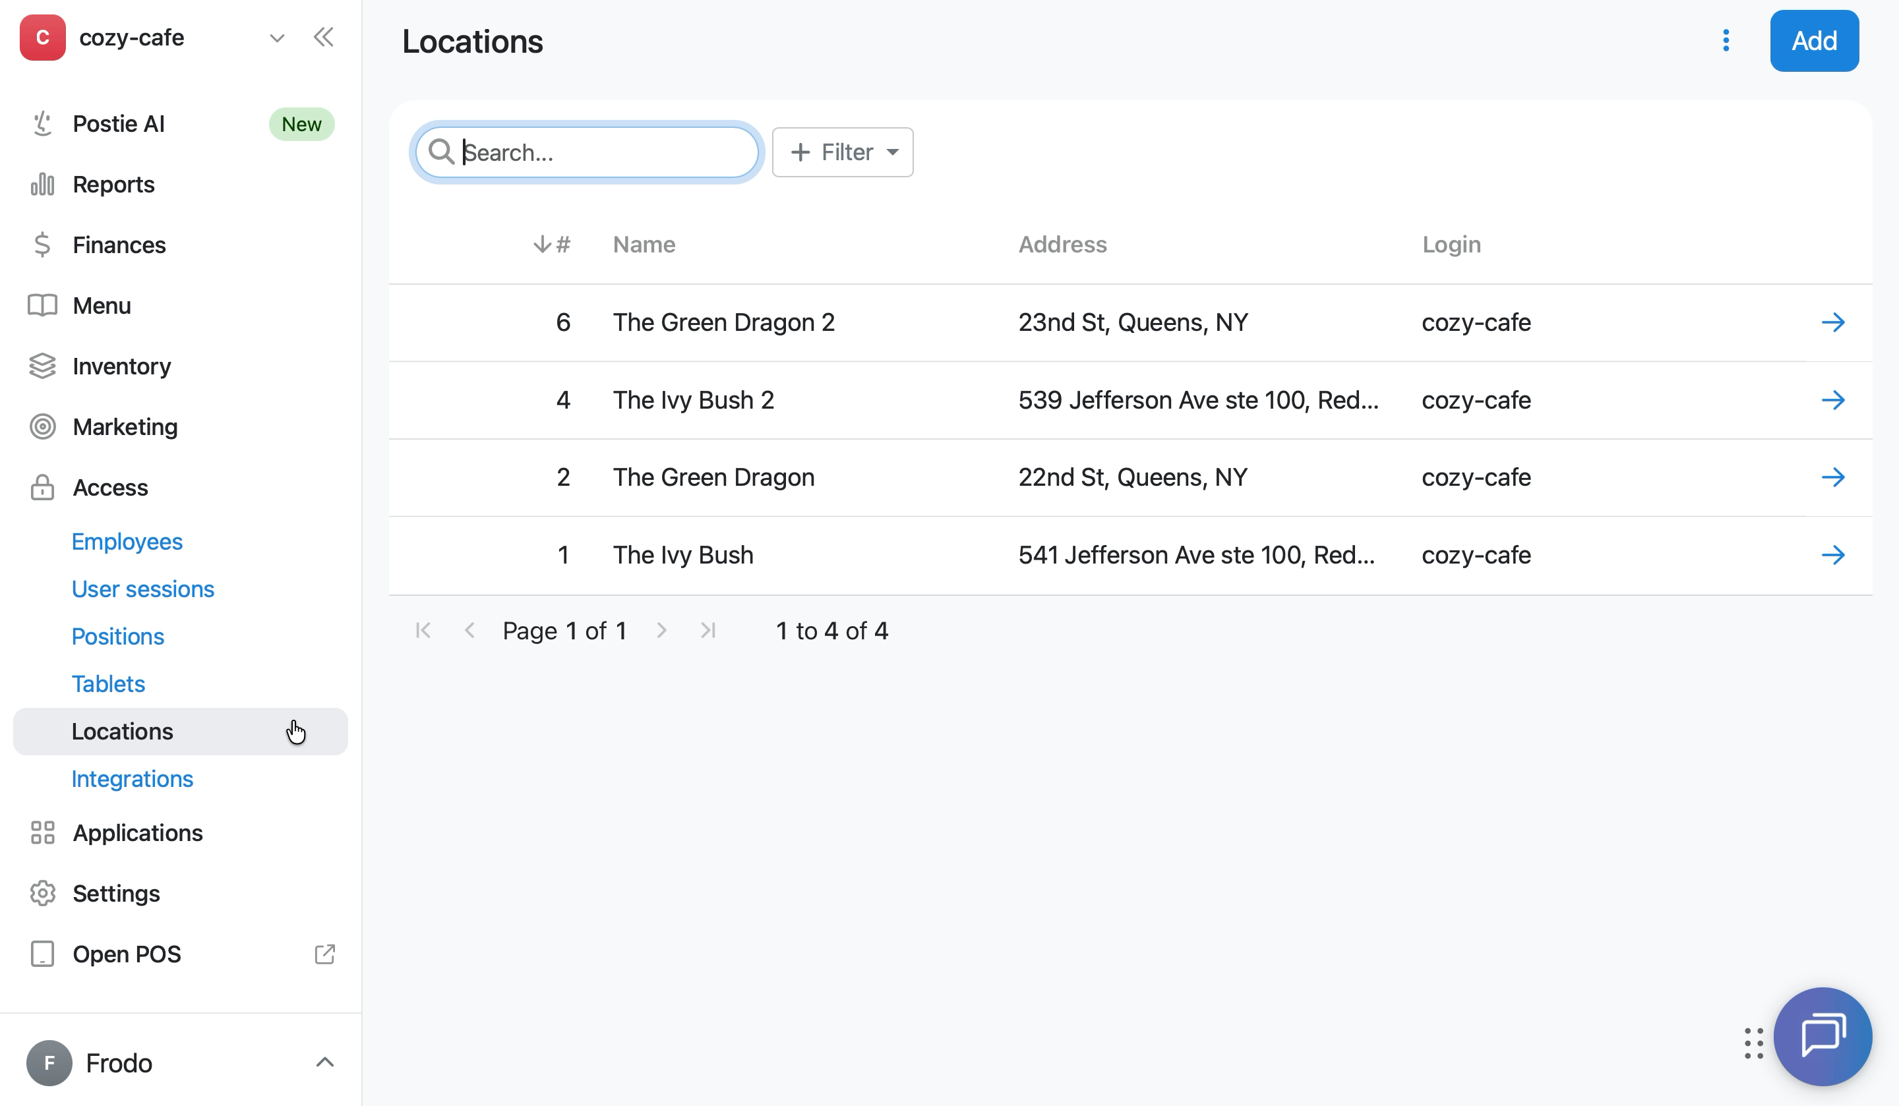Open the Employees submenu link
This screenshot has height=1106, width=1899.
[x=127, y=542]
